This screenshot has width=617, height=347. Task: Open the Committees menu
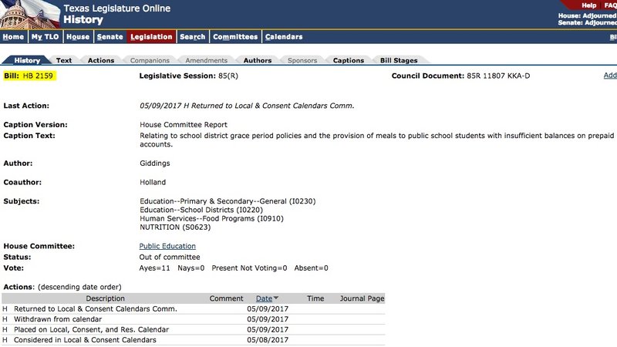pyautogui.click(x=235, y=37)
